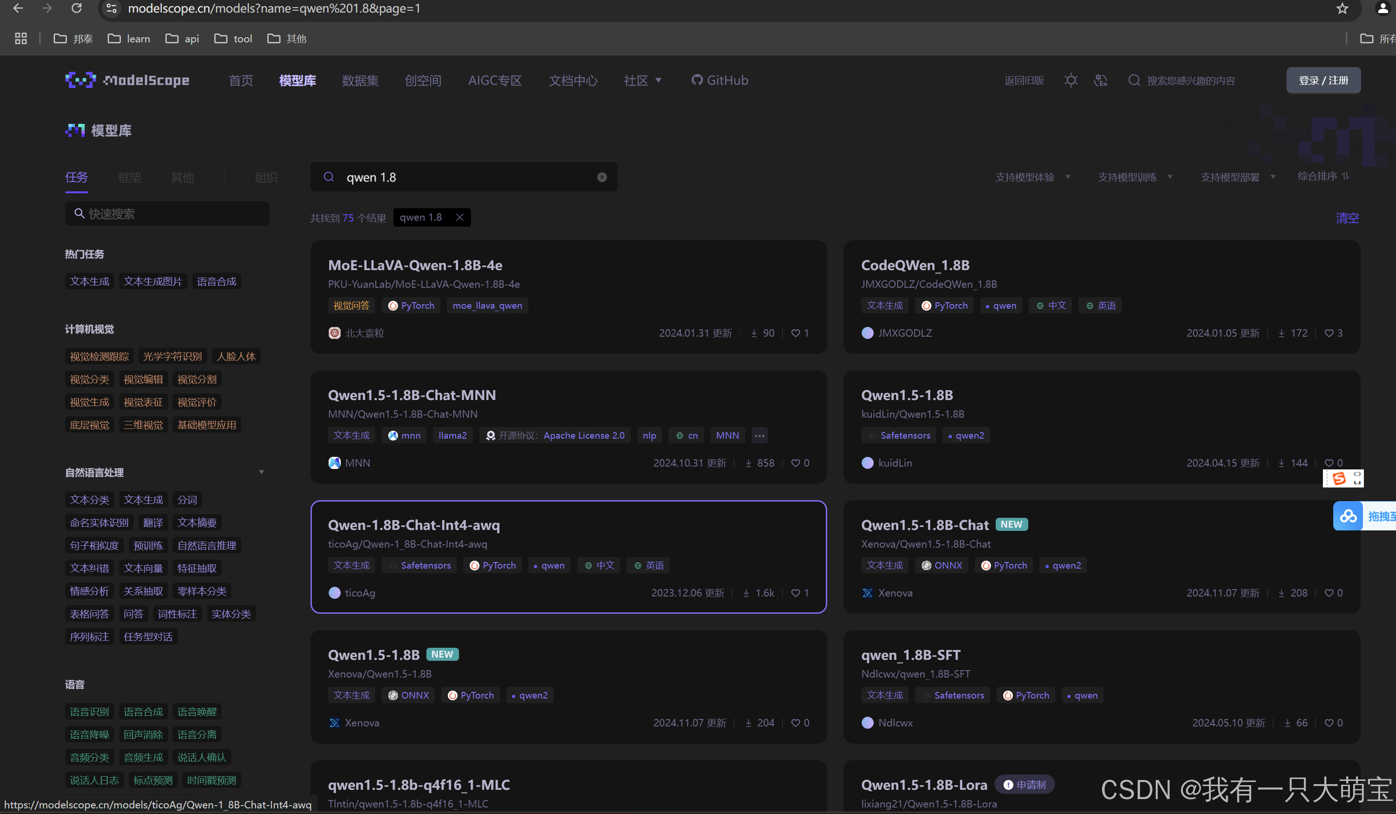Go to 数据集 in the navigation
Screen dimensions: 1396x814
click(x=360, y=81)
